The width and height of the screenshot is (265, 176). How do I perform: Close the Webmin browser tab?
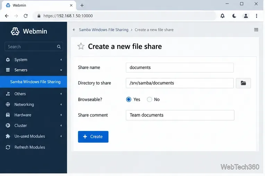point(71,6)
